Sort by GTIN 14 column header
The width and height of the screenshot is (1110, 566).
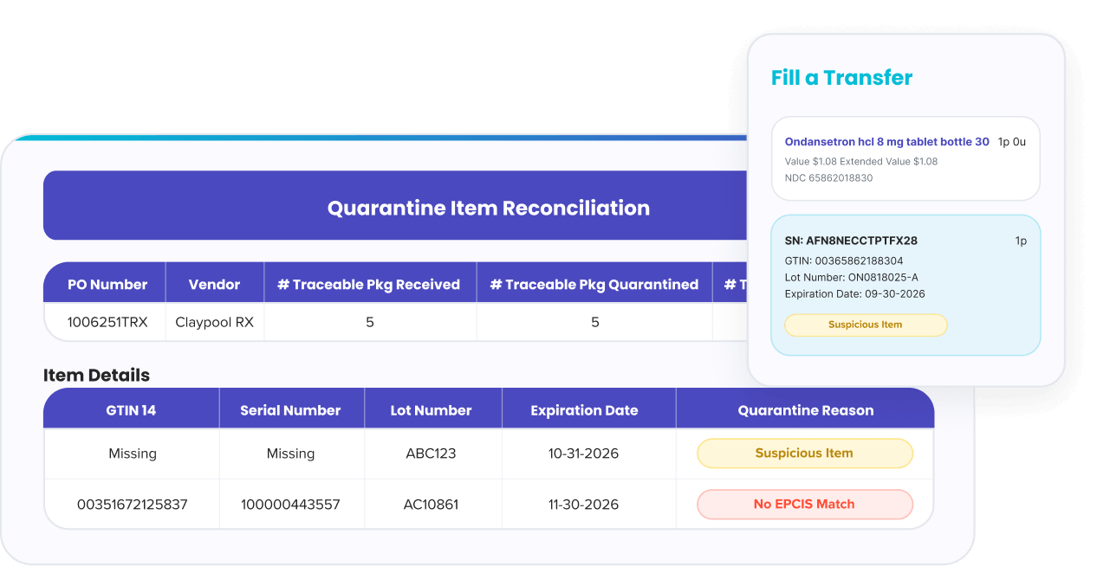pos(131,410)
